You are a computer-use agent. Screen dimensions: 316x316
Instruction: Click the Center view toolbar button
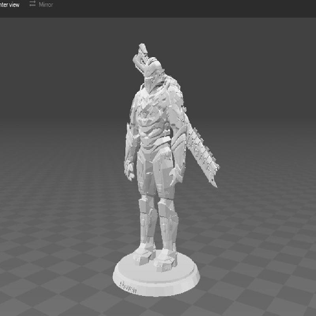click(9, 5)
